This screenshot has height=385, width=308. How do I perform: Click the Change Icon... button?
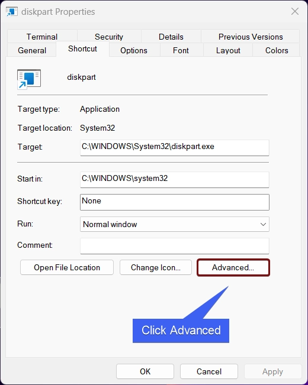(155, 267)
